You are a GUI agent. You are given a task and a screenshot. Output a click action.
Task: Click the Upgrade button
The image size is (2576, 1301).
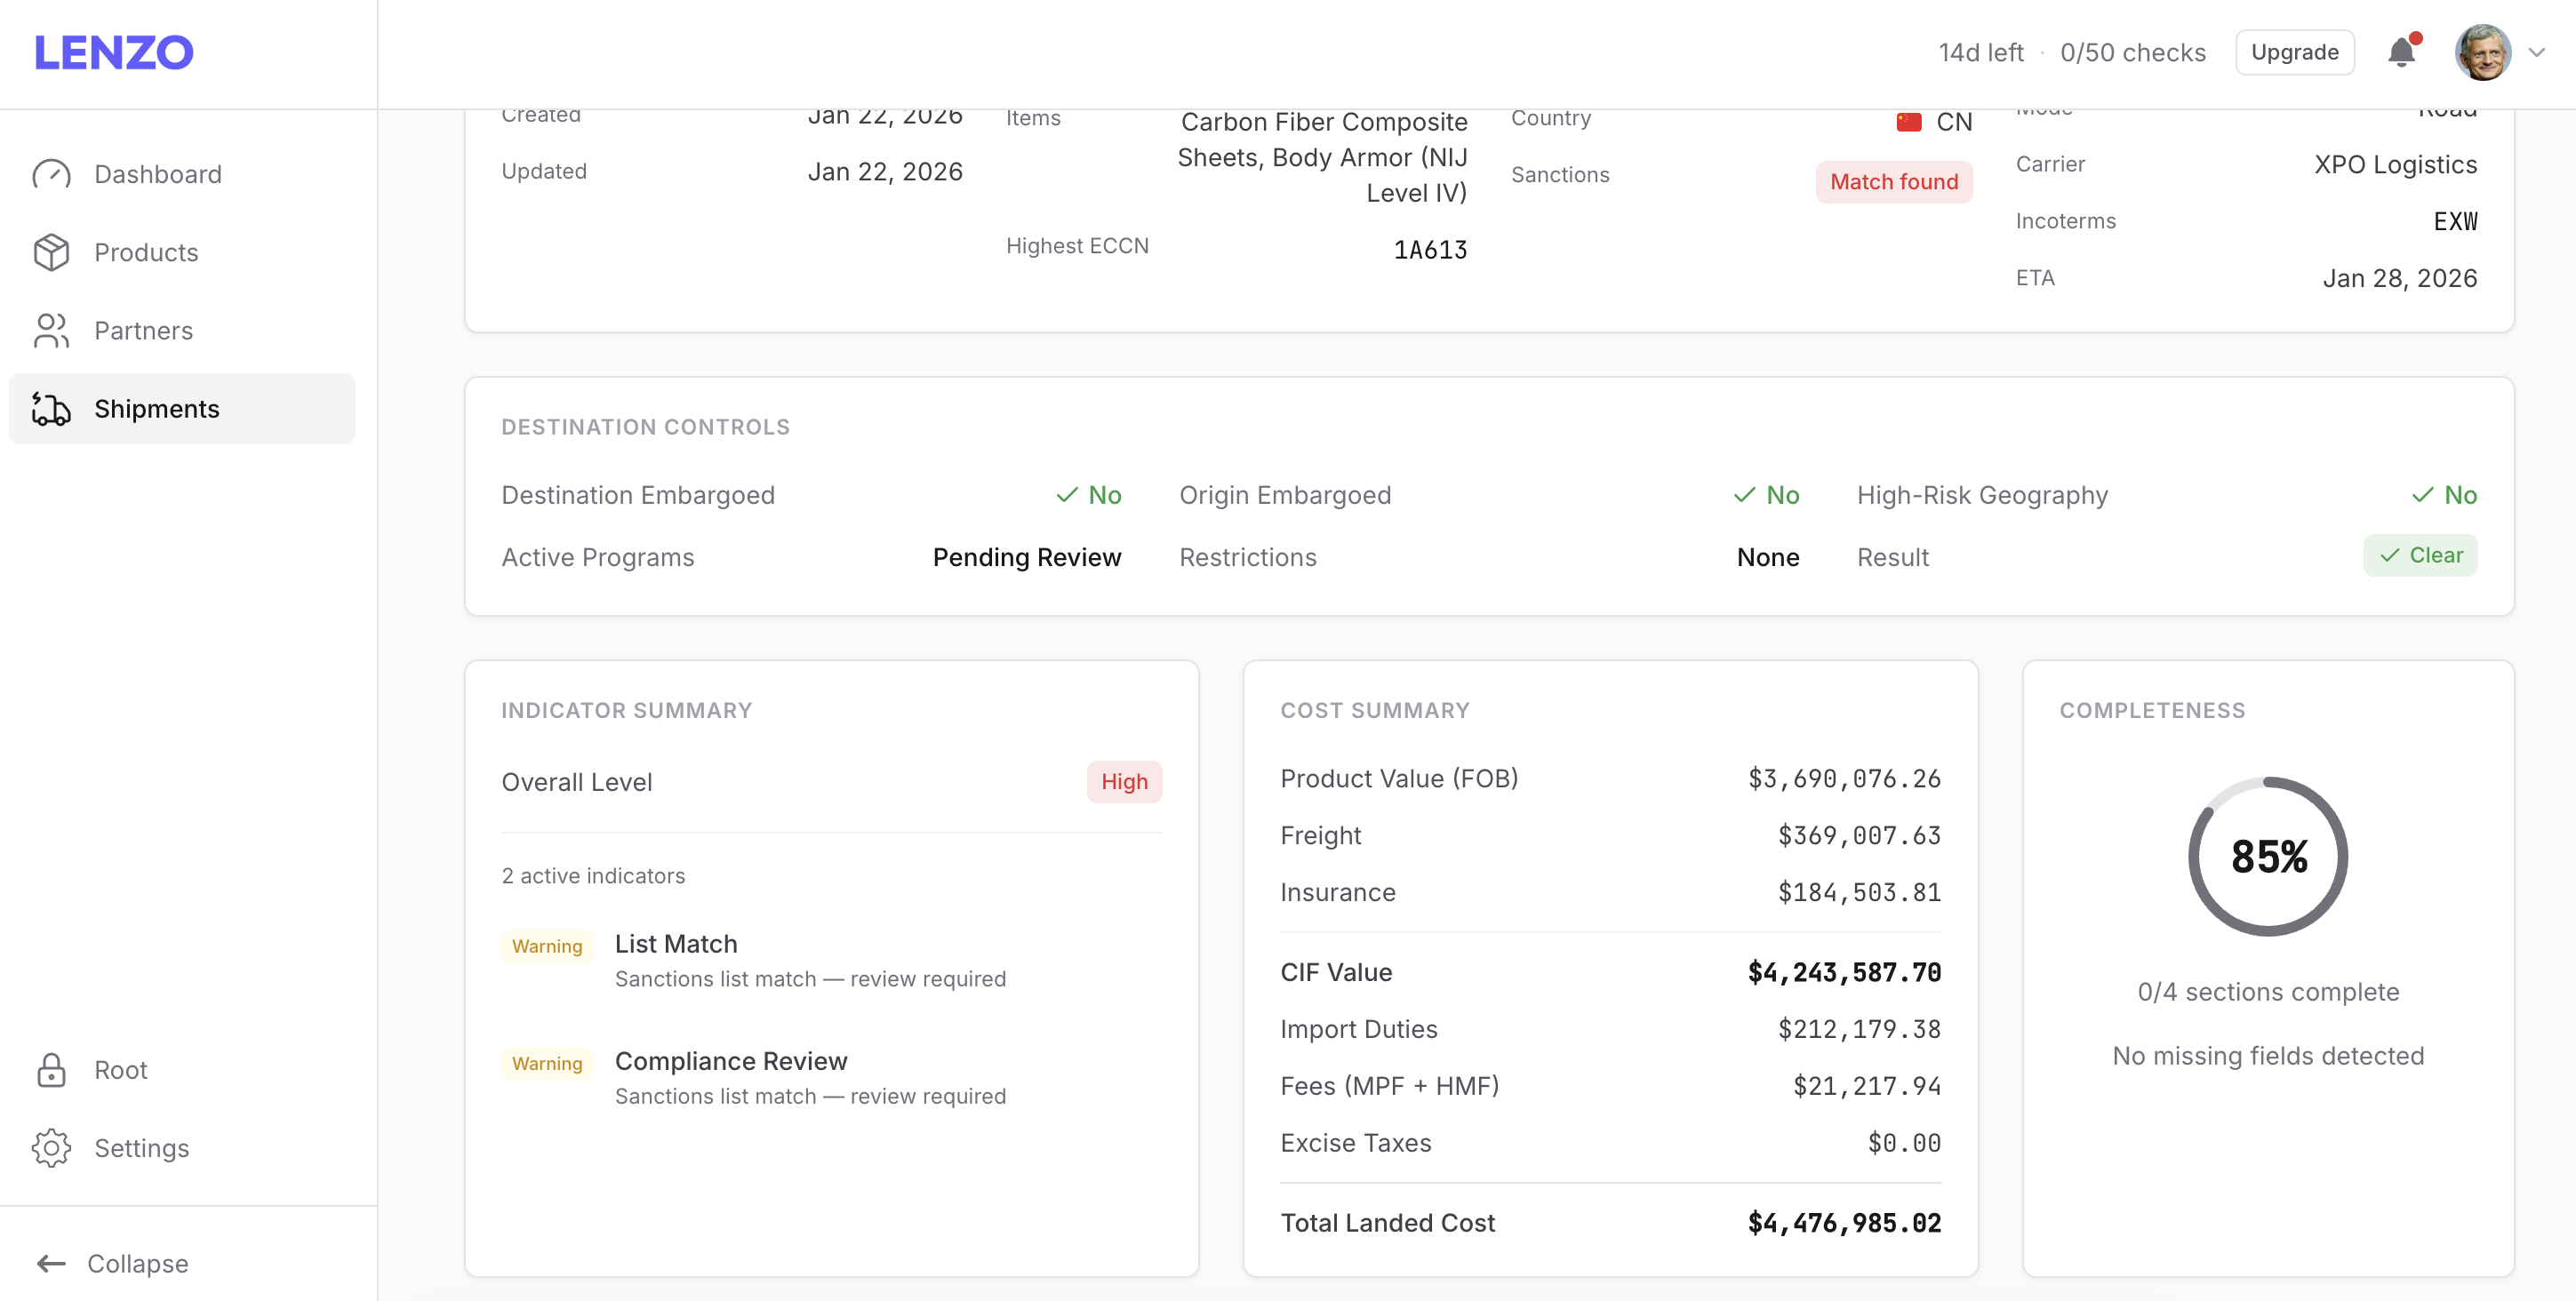tap(2294, 52)
